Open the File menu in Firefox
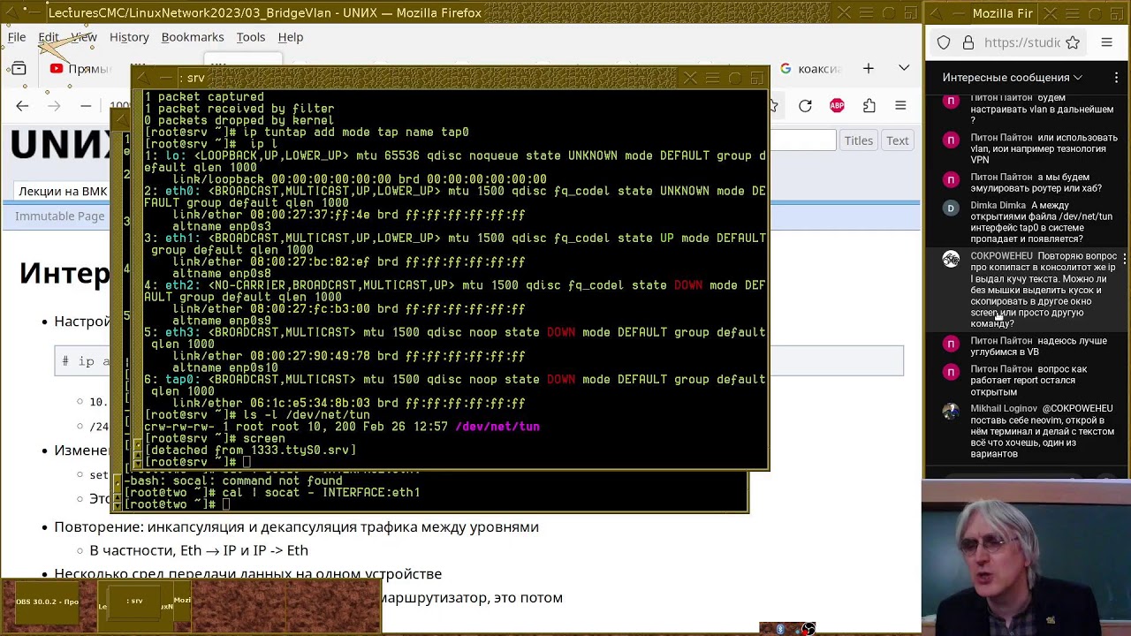This screenshot has width=1131, height=636. pyautogui.click(x=17, y=37)
